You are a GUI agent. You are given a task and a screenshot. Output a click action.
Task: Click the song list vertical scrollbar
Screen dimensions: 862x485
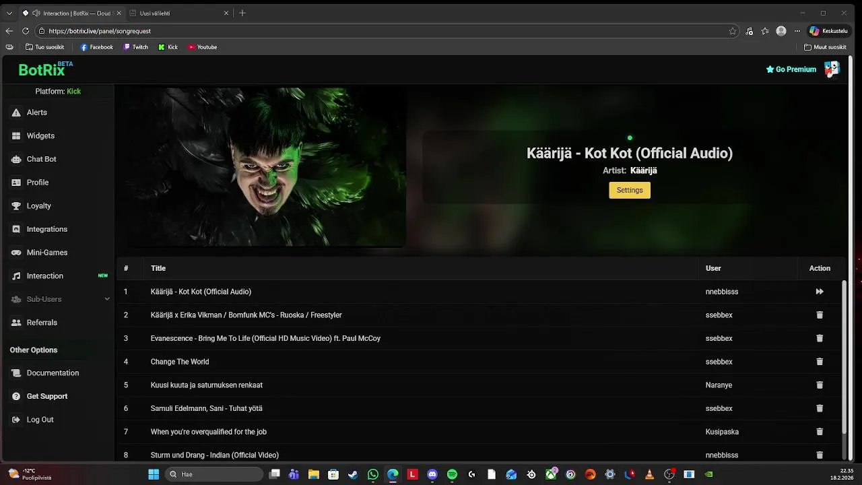[x=844, y=357]
